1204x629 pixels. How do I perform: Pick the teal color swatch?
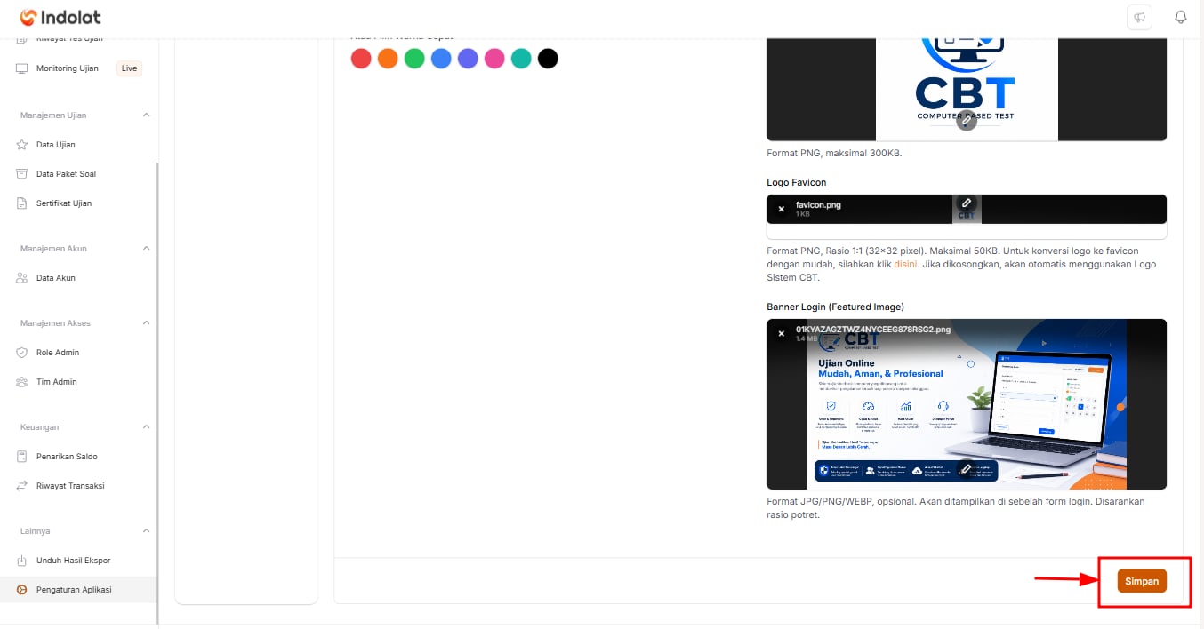521,59
